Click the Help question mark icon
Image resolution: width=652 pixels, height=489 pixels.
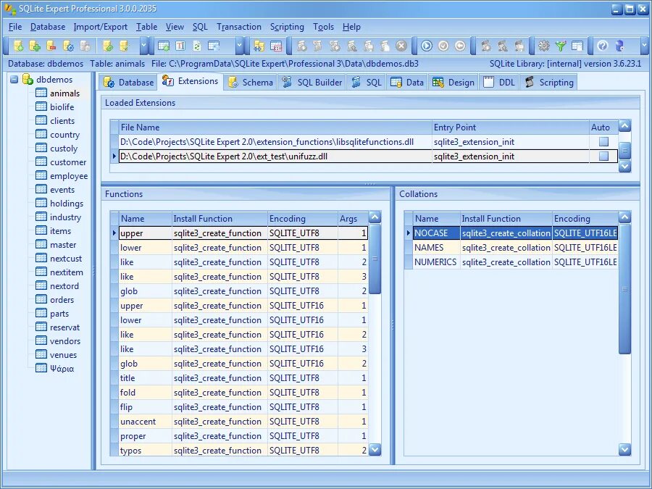(x=603, y=46)
